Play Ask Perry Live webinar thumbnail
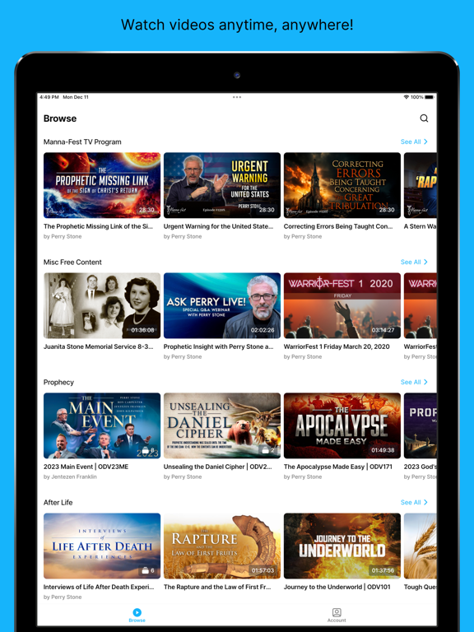Image resolution: width=474 pixels, height=632 pixels. pyautogui.click(x=222, y=305)
